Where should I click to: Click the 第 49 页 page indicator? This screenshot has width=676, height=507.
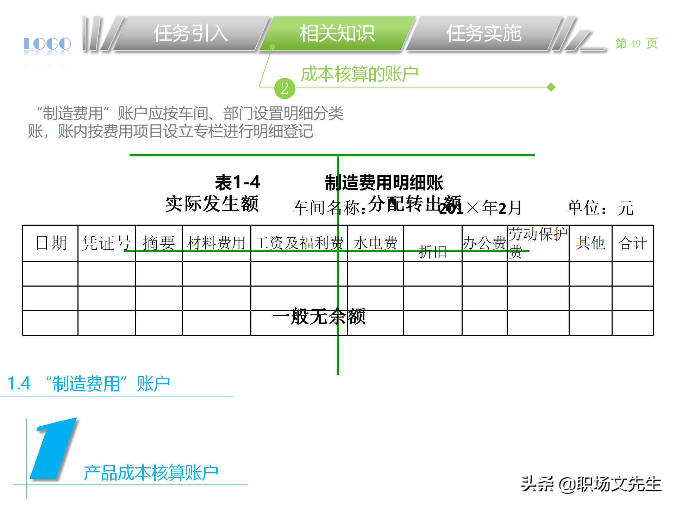(x=636, y=43)
